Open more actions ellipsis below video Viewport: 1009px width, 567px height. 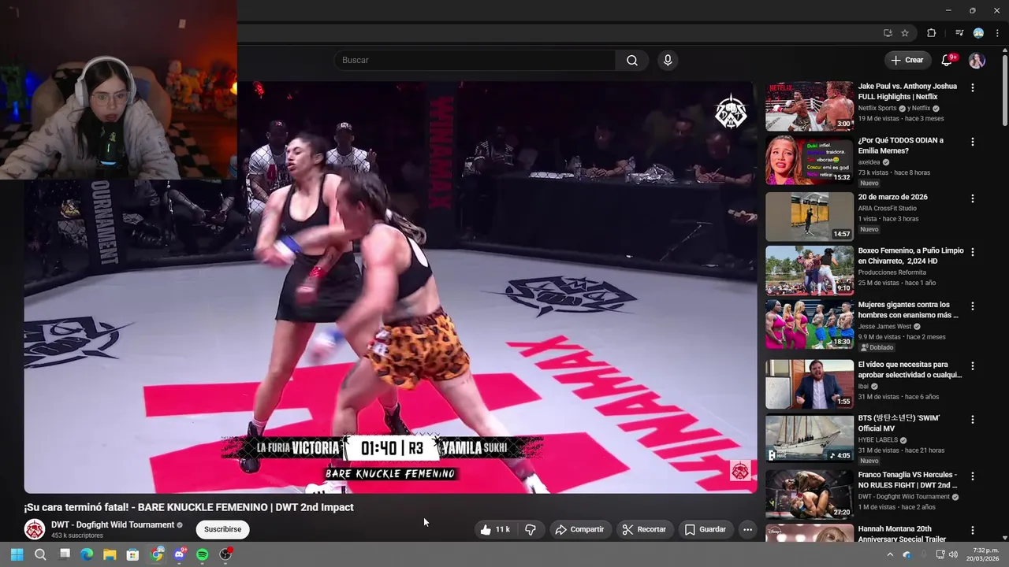point(747,529)
